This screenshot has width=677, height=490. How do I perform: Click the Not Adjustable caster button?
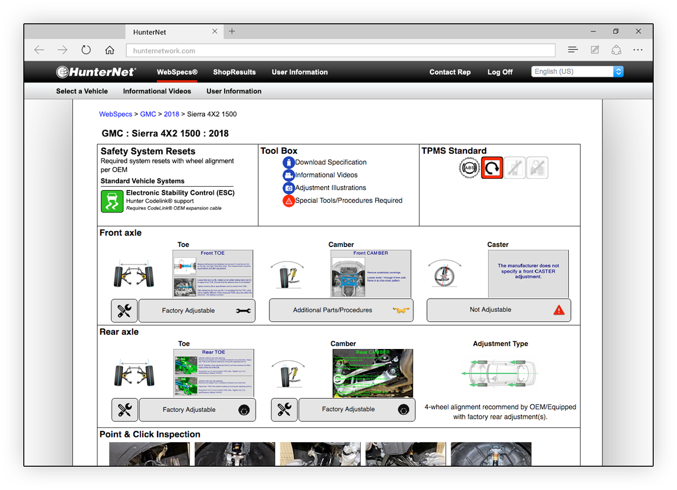coord(499,310)
